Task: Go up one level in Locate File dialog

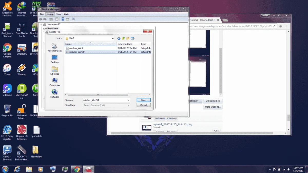Action: tap(123, 38)
